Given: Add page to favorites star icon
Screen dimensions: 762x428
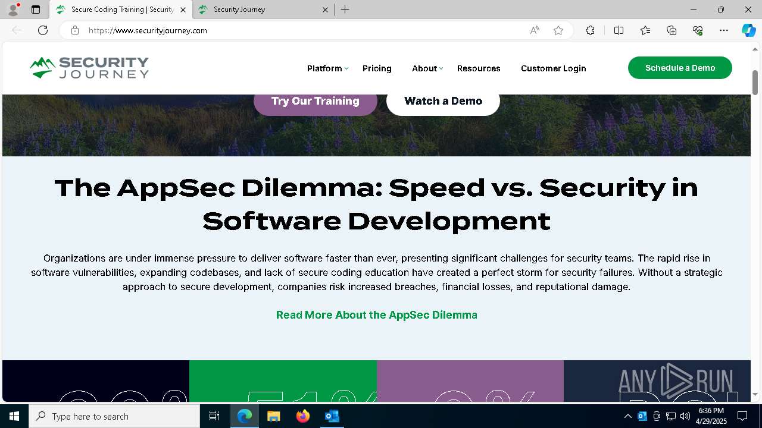Looking at the screenshot, I should (558, 30).
